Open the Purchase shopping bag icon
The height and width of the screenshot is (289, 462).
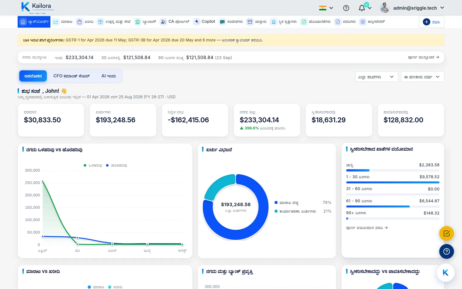click(79, 22)
